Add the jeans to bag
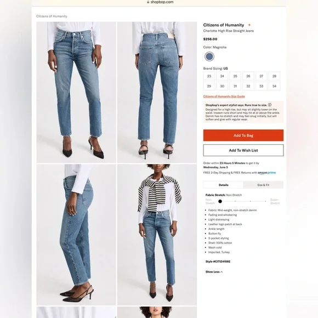Viewport: 318px width, 318px height. 243,135
